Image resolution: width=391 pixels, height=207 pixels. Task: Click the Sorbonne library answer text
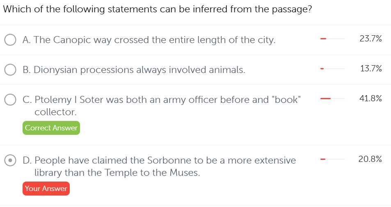[x=159, y=160]
